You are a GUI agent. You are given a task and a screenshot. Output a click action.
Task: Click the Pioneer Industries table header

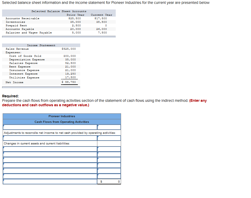click(62, 116)
